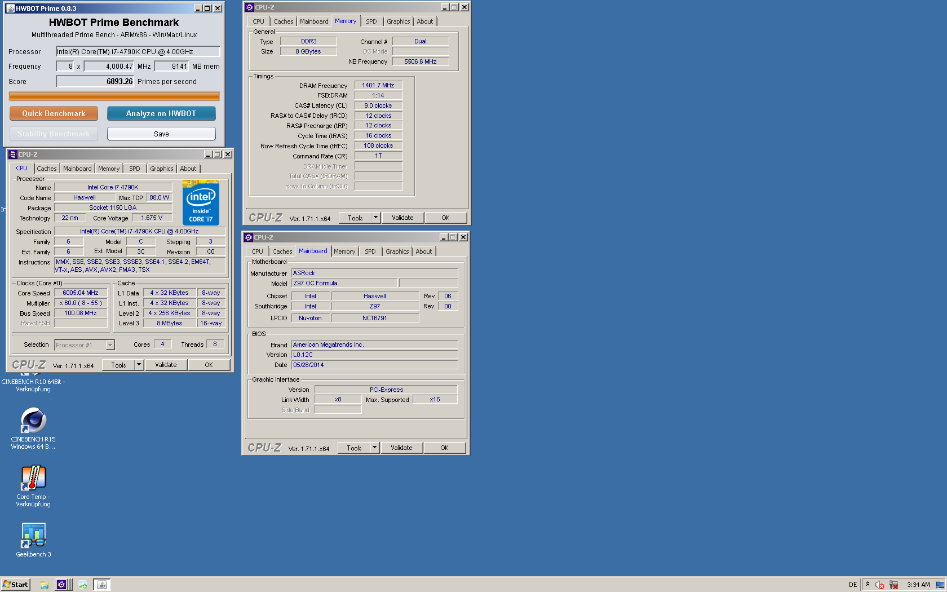Click Core Speed value 6005.04 MHz
Image resolution: width=947 pixels, height=592 pixels.
81,293
